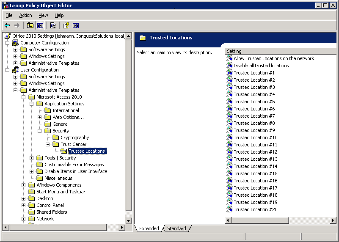
Task: Click the Trust Center folder icon
Action: click(56, 144)
